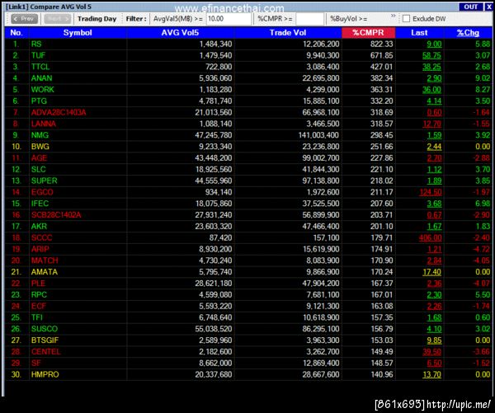The height and width of the screenshot is (413, 495).
Task: Select the SUPER symbol
Action: pyautogui.click(x=45, y=181)
